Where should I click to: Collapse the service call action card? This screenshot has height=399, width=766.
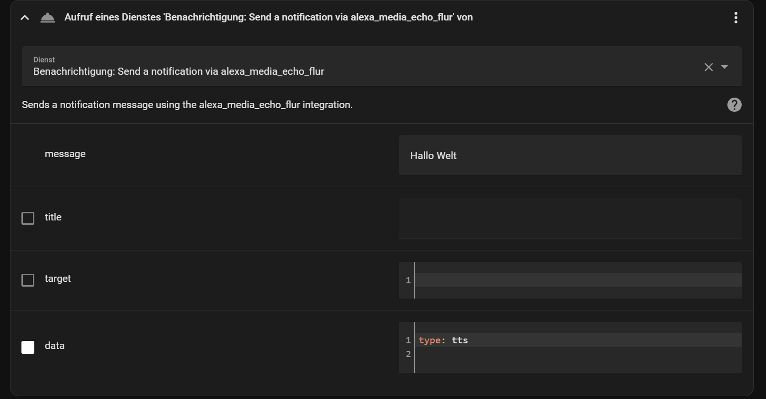(x=25, y=18)
